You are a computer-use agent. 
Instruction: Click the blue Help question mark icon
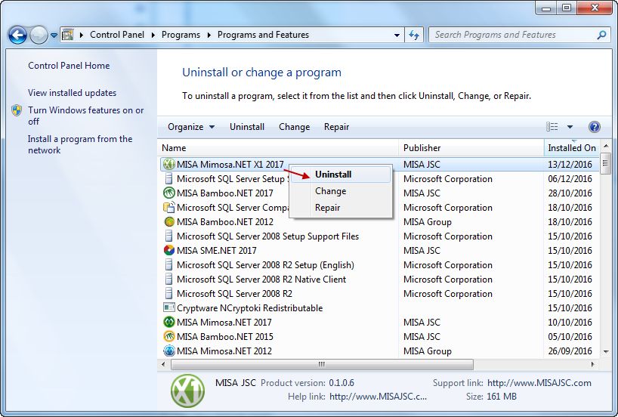point(595,126)
